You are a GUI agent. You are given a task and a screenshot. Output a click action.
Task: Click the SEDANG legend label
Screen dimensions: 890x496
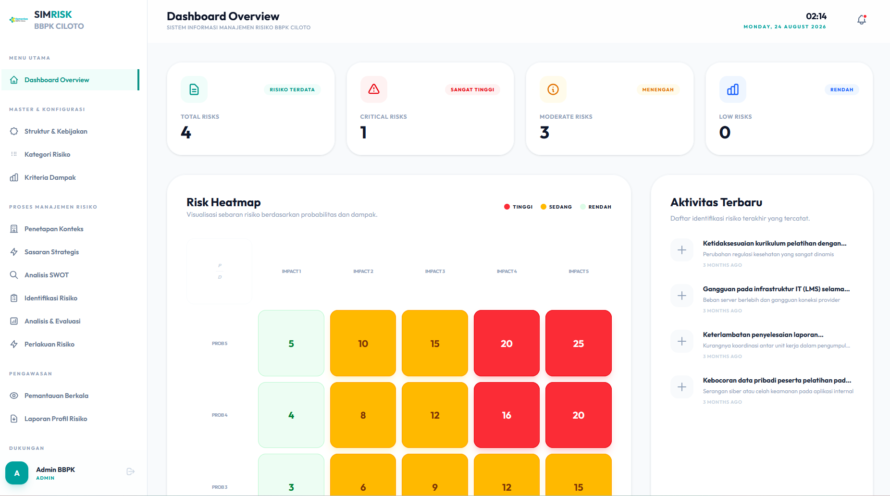coord(560,207)
